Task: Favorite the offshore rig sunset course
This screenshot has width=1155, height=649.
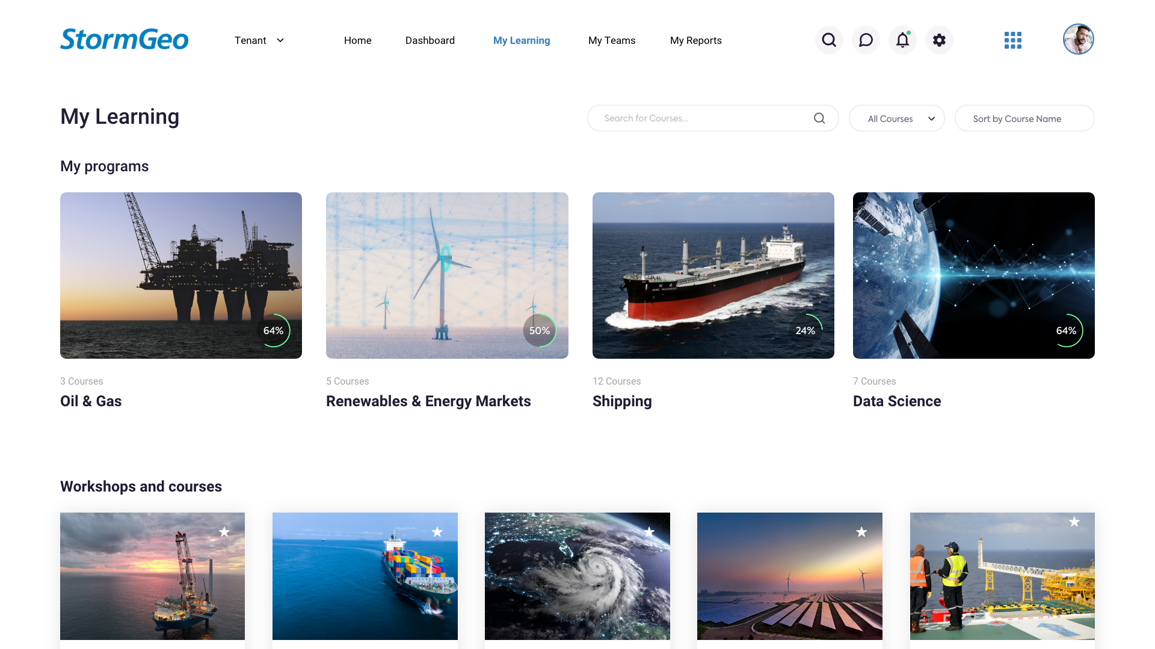Action: (x=224, y=532)
